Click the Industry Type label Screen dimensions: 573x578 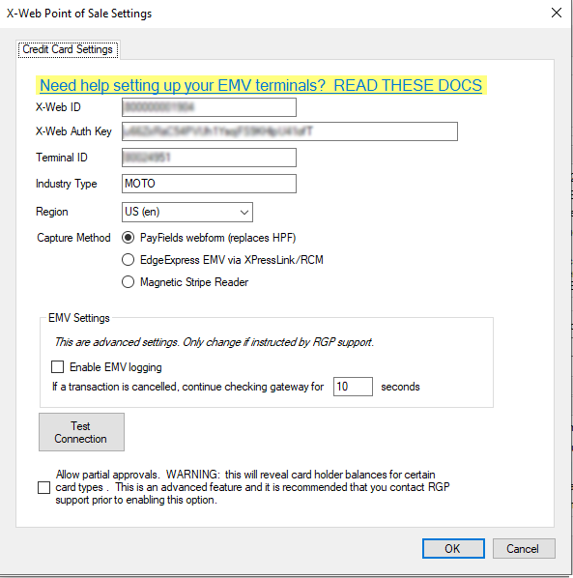[x=67, y=184]
